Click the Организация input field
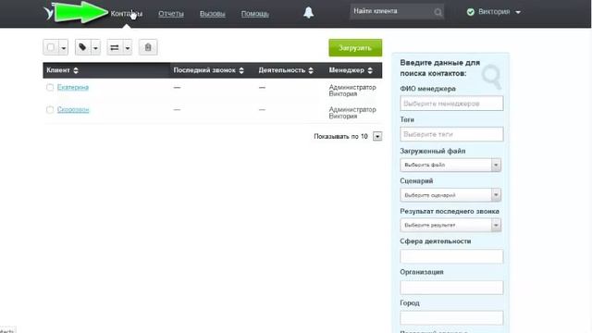This screenshot has height=333, width=592. click(451, 287)
